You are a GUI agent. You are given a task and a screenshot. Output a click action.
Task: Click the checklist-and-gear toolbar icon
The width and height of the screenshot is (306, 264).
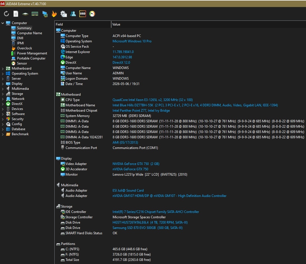point(64,14)
